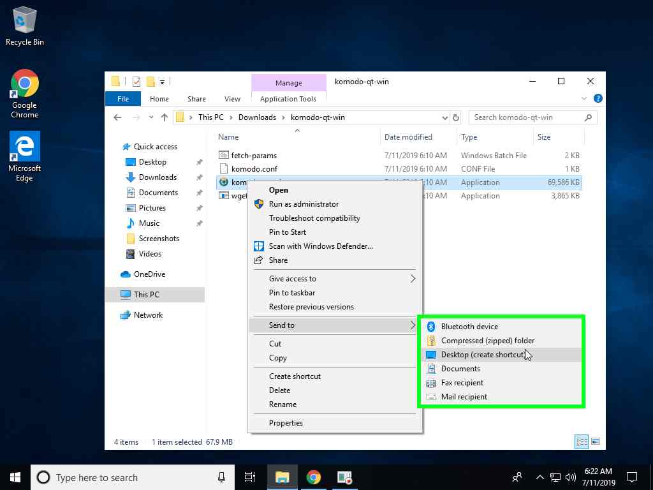Image resolution: width=653 pixels, height=490 pixels.
Task: Open Music in the navigation pane
Action: [x=149, y=223]
